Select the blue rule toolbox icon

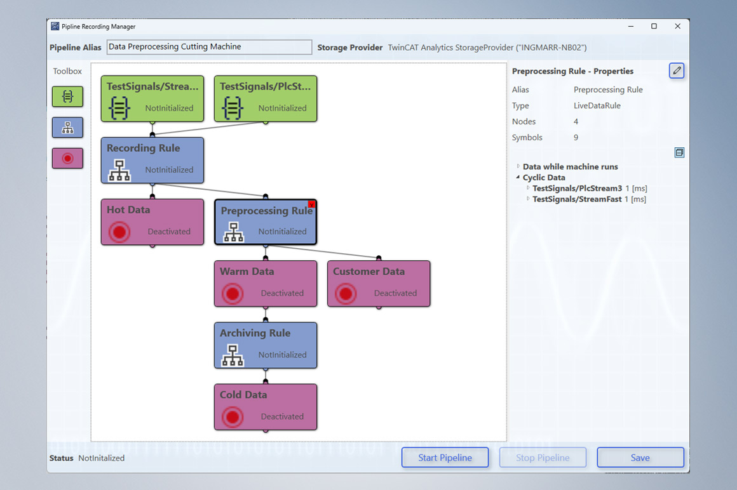(67, 128)
